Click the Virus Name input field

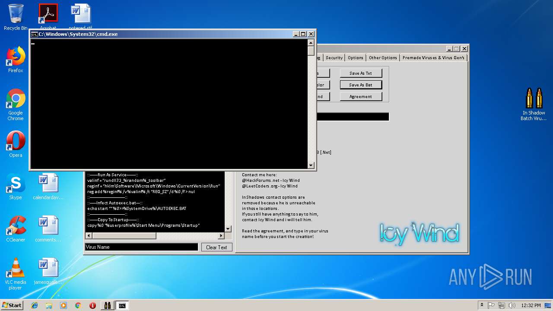141,247
